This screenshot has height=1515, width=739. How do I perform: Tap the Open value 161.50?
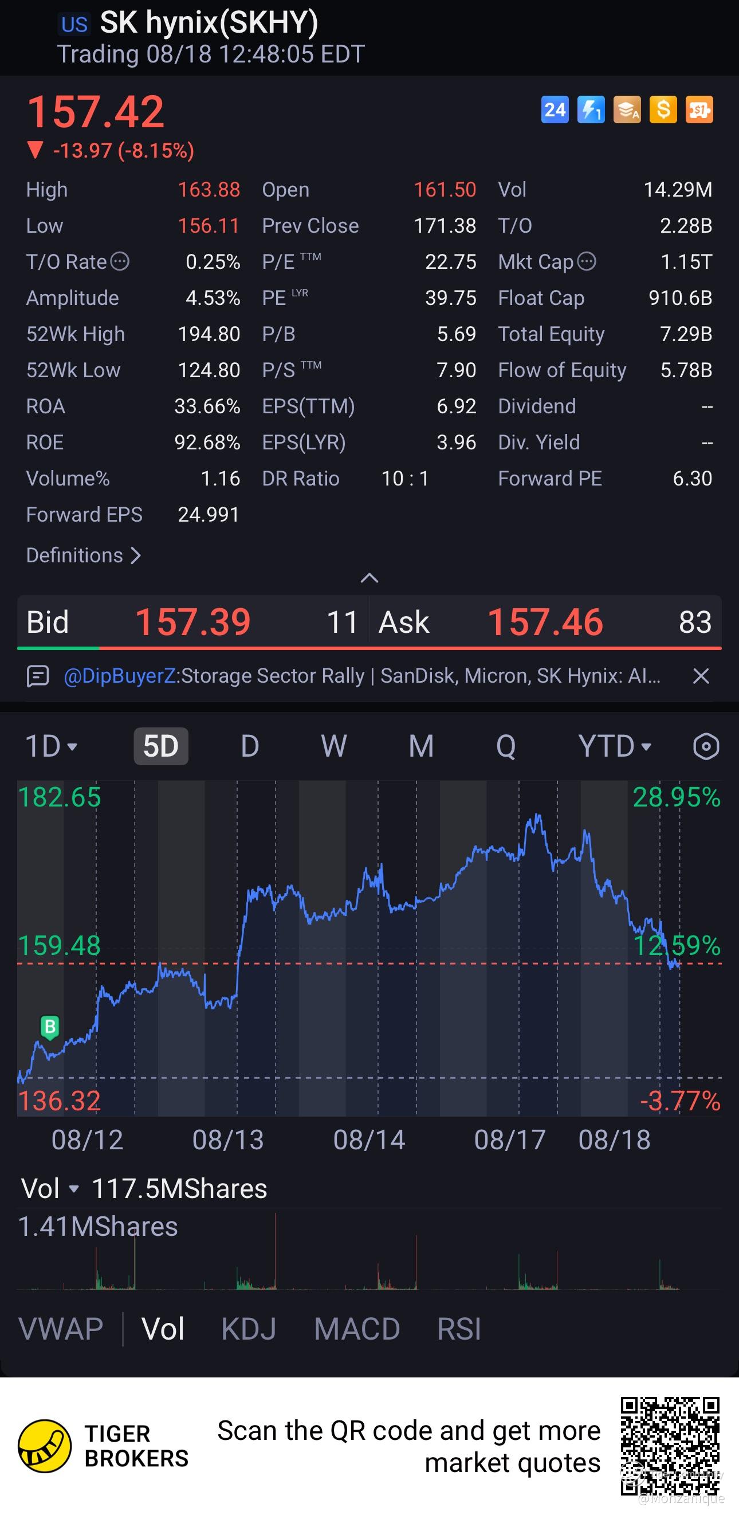click(445, 189)
